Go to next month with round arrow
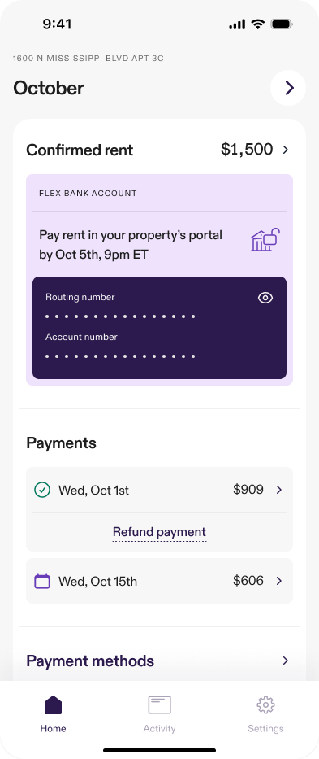Image resolution: width=319 pixels, height=759 pixels. (288, 88)
